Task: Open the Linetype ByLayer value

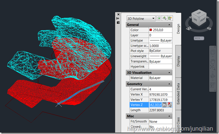Action: click(161, 40)
